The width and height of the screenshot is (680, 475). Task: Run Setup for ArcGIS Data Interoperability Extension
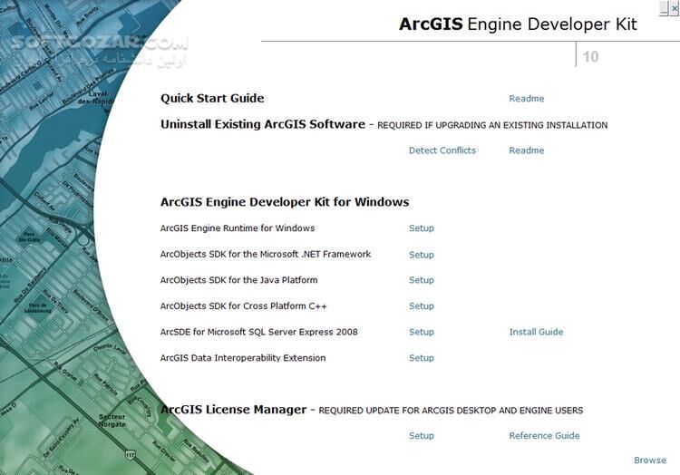point(421,358)
